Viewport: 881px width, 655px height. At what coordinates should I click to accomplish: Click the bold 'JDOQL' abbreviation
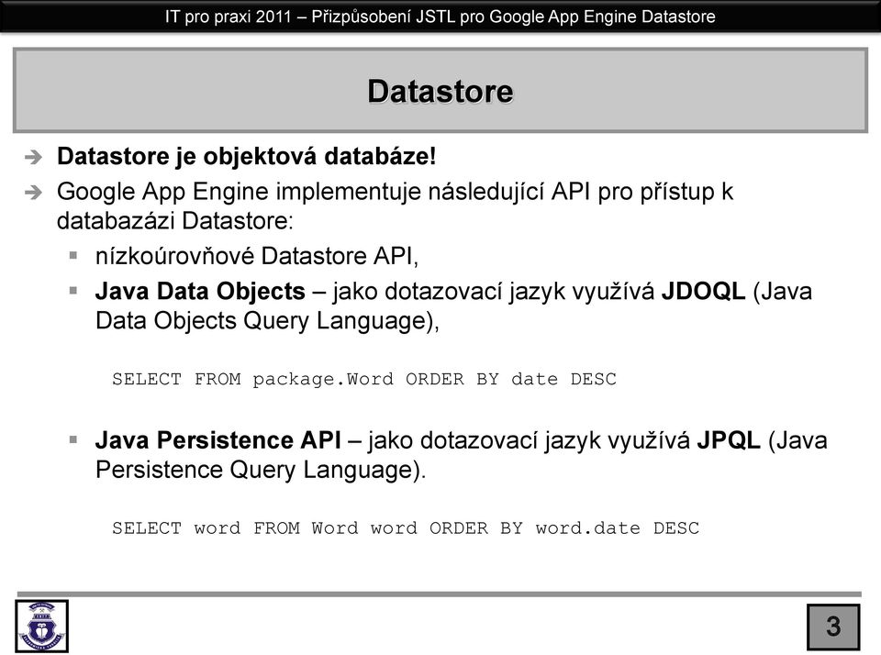coord(703,291)
